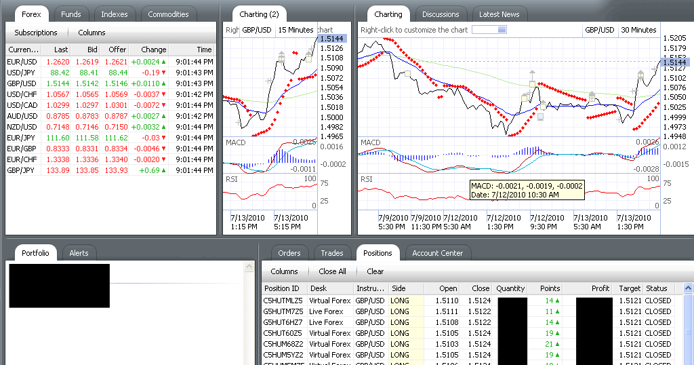The width and height of the screenshot is (694, 365).
Task: Sort positions by the Status column header
Action: click(x=659, y=288)
